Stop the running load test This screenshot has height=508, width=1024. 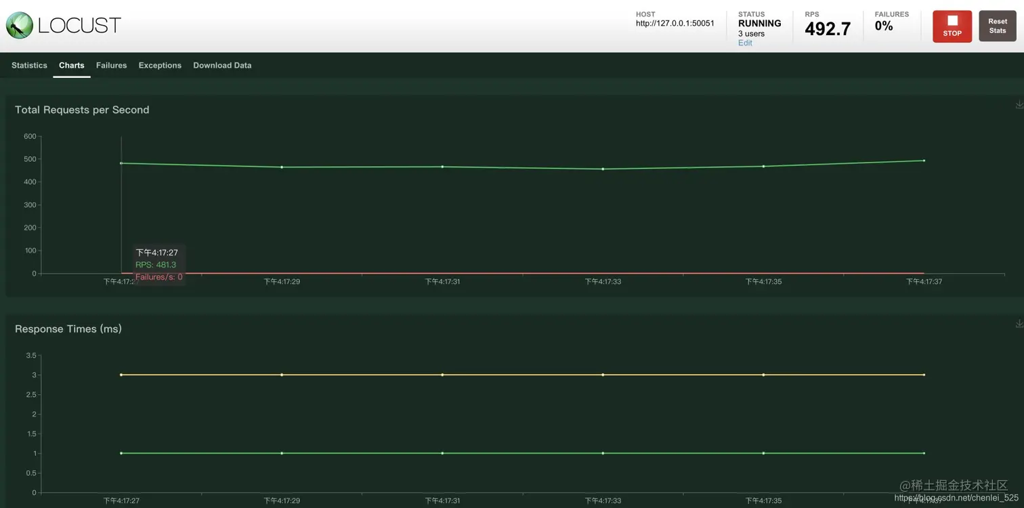[x=952, y=26]
